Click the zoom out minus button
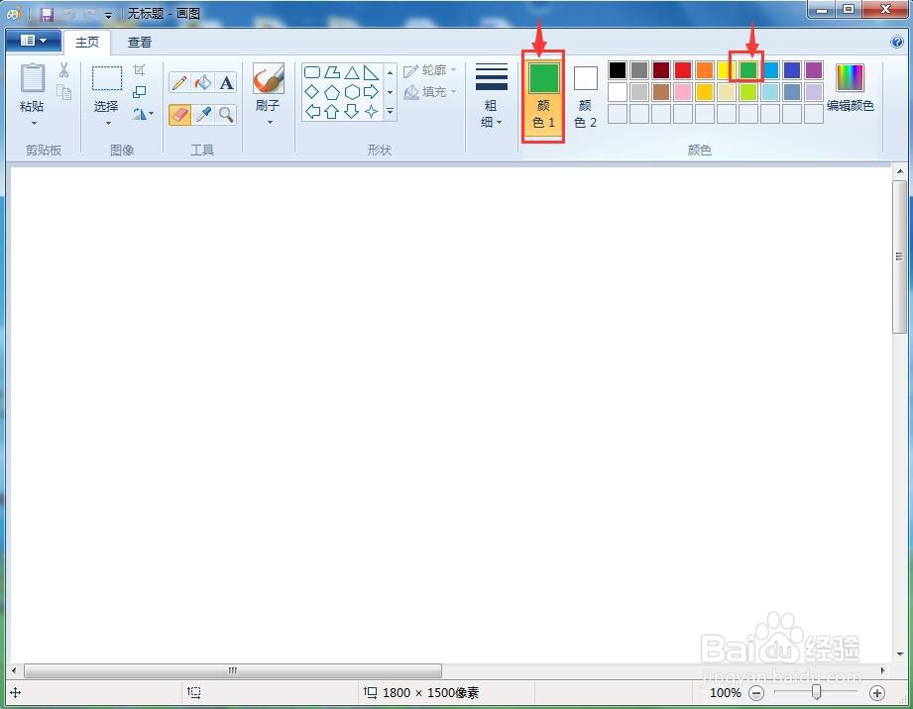913x709 pixels. pos(755,693)
